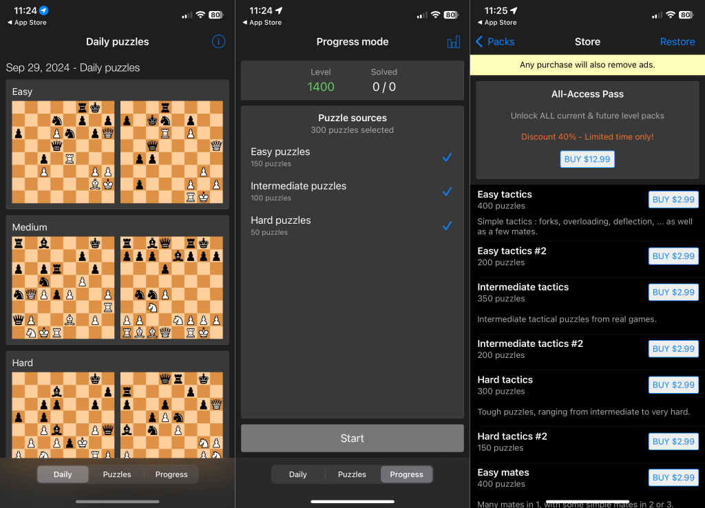705x508 pixels.
Task: Tap the info icon on Daily puzzles
Action: coord(218,41)
